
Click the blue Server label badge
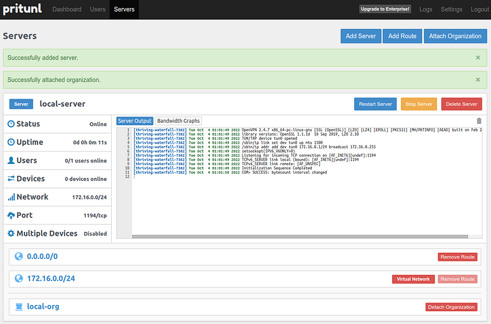pyautogui.click(x=21, y=104)
